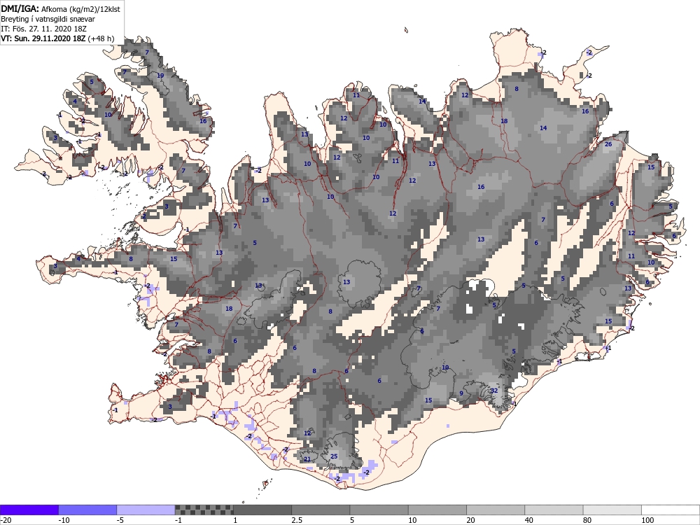This screenshot has height=525, width=700.
Task: Click the value 19 in the Westfjords
Action: pyautogui.click(x=160, y=76)
